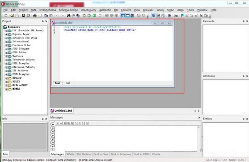Screen dimensions: 249x162
Task: Open Find with the binoculars icon
Action: pos(68,16)
